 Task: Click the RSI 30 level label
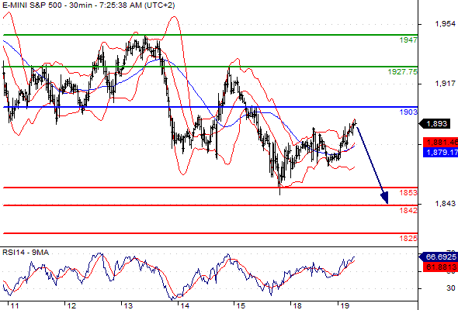[451, 288]
